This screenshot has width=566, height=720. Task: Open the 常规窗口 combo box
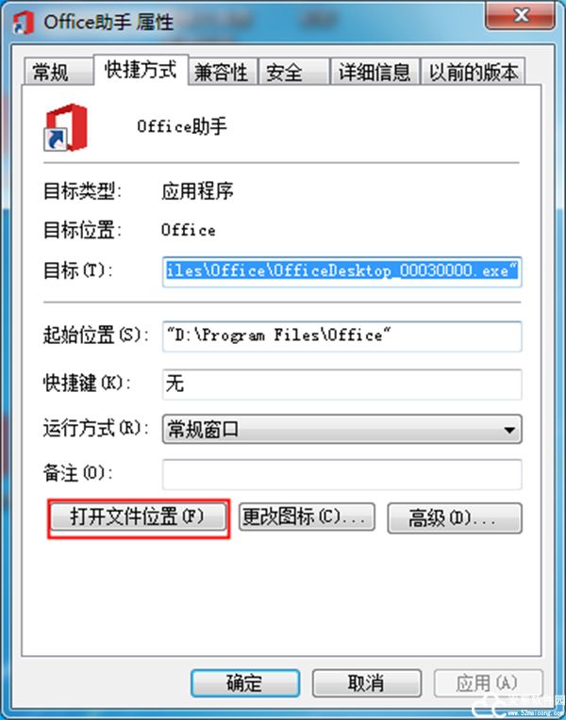[341, 430]
